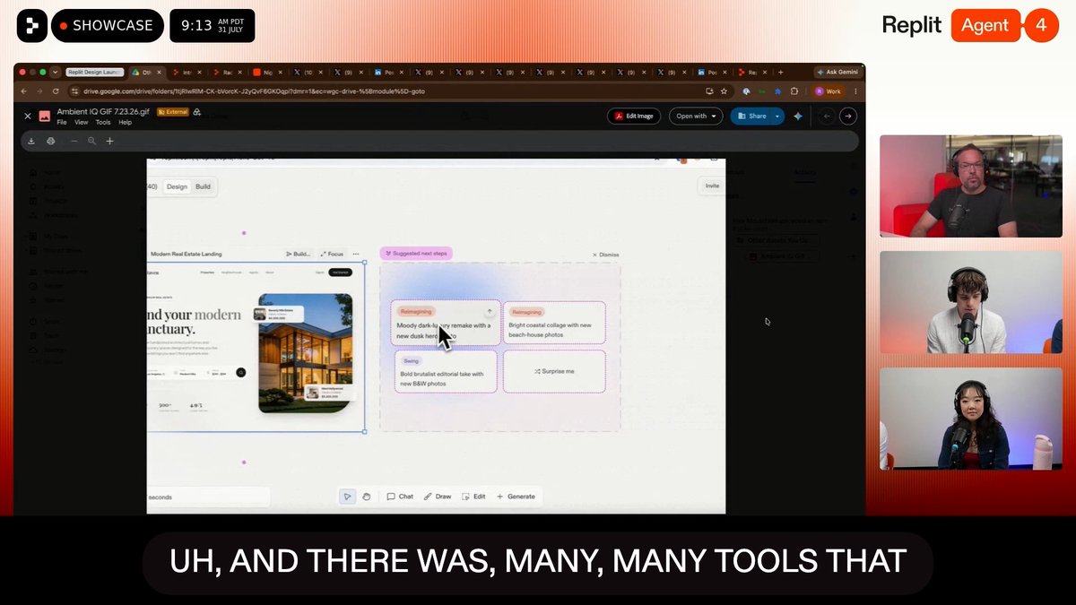Zoom in with the plus icon
Screen dimensions: 1076x605
(110, 141)
